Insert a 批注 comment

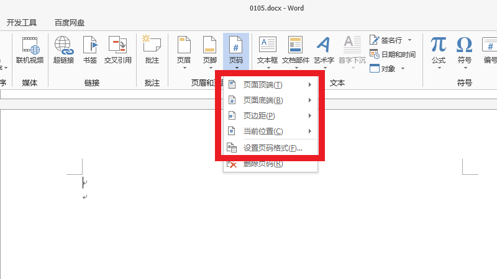(x=152, y=50)
